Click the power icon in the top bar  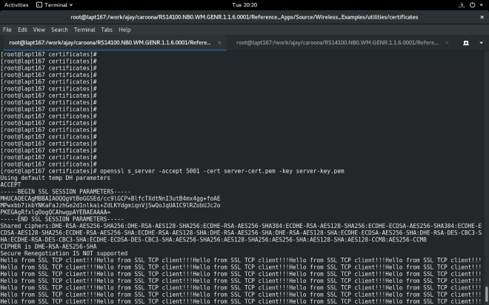coord(473,4)
